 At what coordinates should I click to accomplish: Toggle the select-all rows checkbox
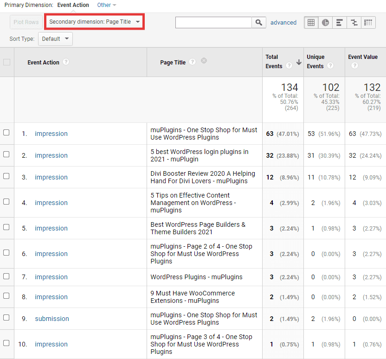coord(6,62)
